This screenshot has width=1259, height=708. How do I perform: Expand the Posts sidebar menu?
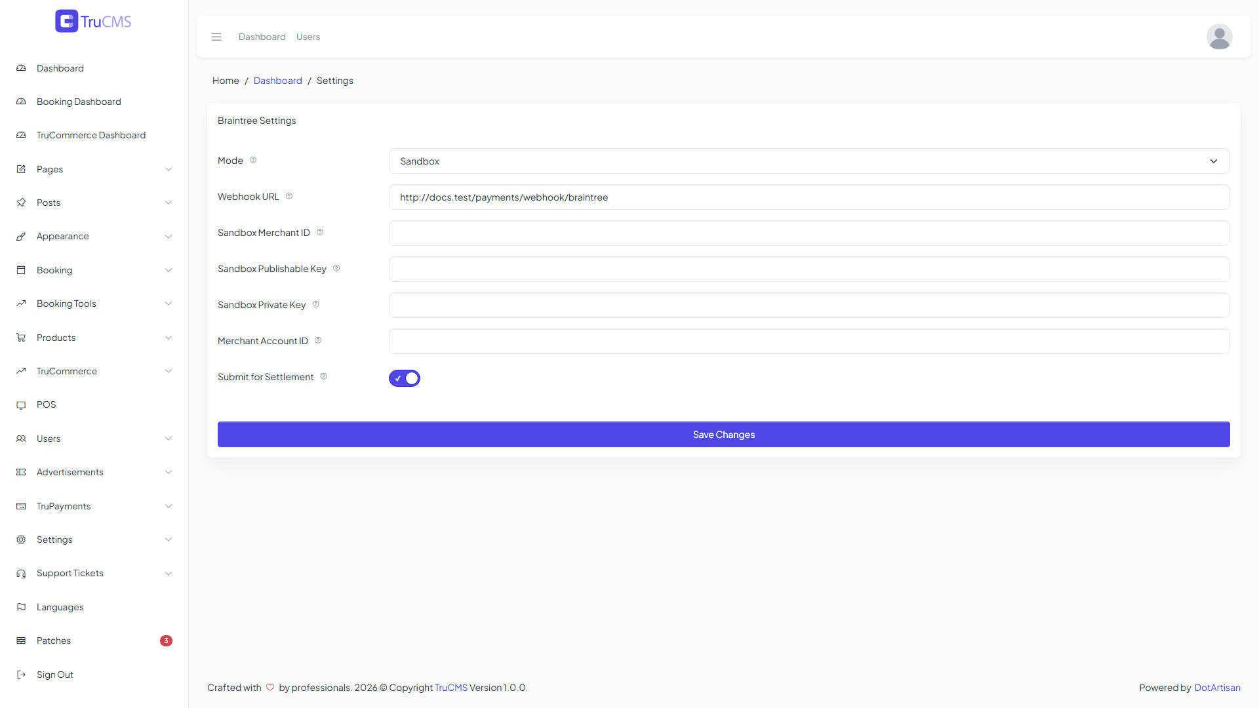[x=94, y=203]
